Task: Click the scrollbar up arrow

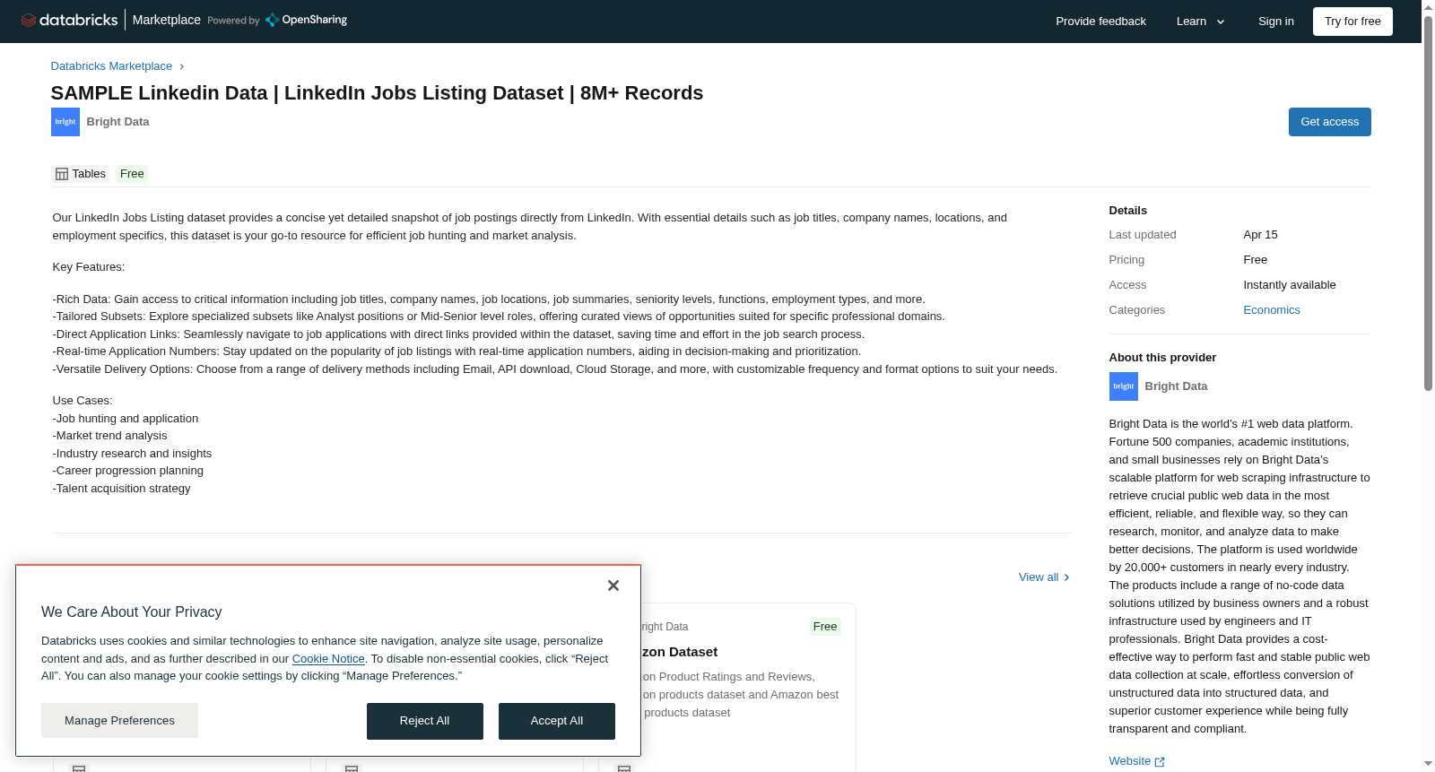Action: pos(1428,6)
